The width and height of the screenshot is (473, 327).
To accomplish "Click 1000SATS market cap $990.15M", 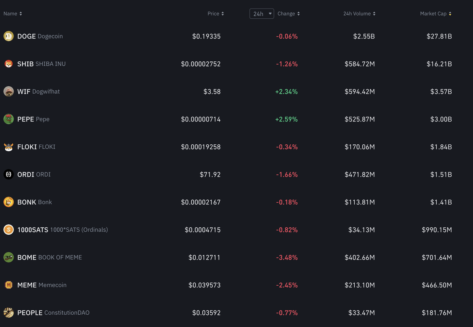I will click(x=437, y=230).
